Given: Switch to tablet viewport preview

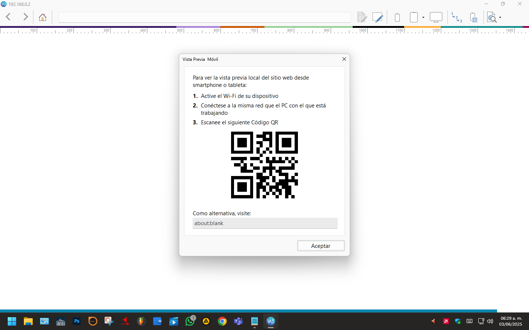Looking at the screenshot, I should 414,17.
